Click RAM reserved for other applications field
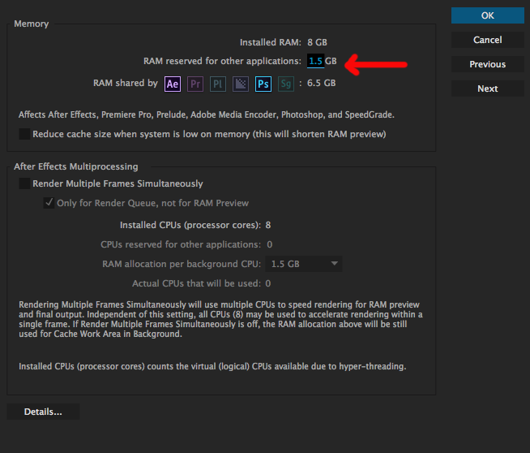This screenshot has width=530, height=453. (316, 61)
